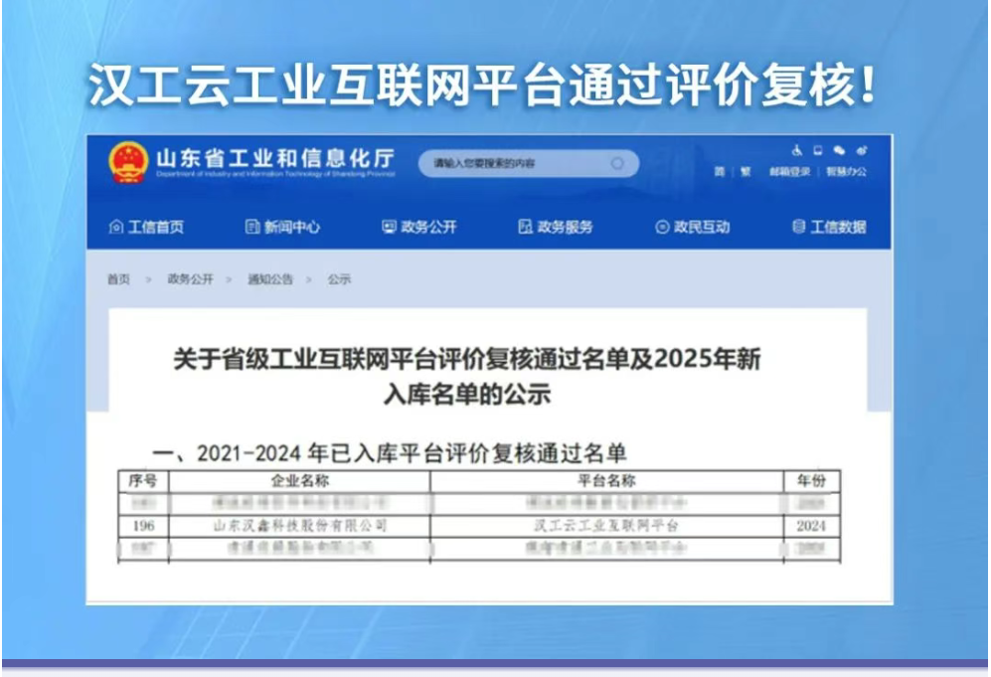991x677 pixels.
Task: Switch to traditional Chinese with 繁 toggle
Action: point(743,169)
